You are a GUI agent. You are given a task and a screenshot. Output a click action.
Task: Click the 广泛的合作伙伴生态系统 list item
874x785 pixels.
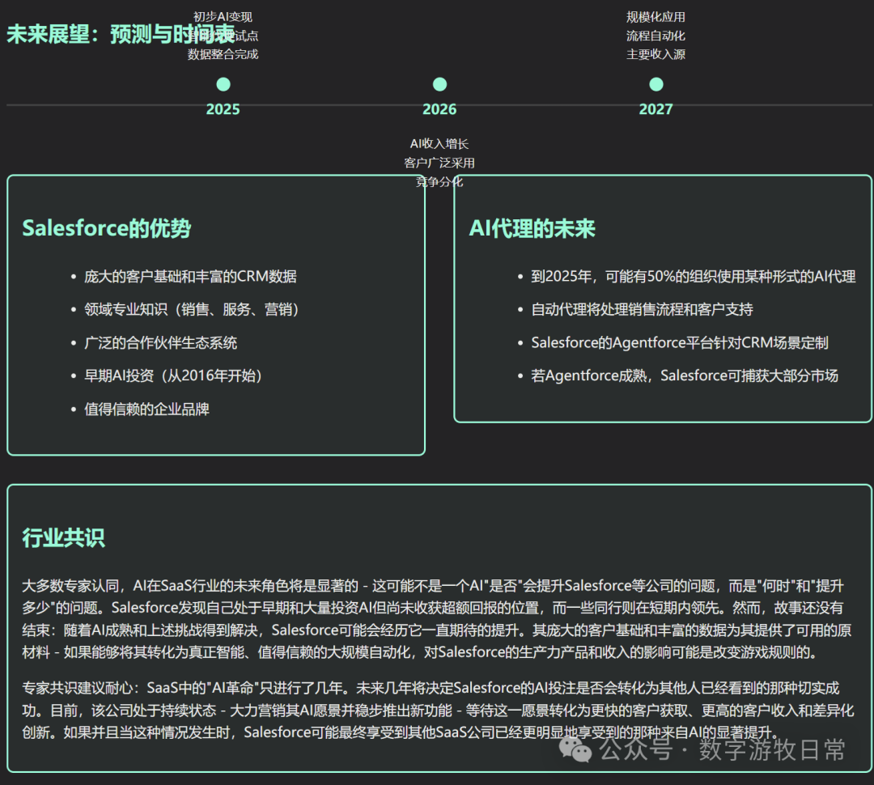click(161, 343)
